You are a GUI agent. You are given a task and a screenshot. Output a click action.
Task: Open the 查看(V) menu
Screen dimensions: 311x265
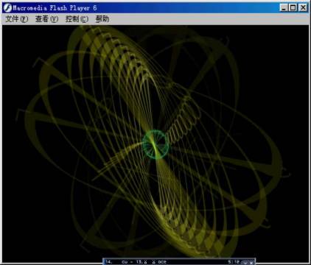46,19
